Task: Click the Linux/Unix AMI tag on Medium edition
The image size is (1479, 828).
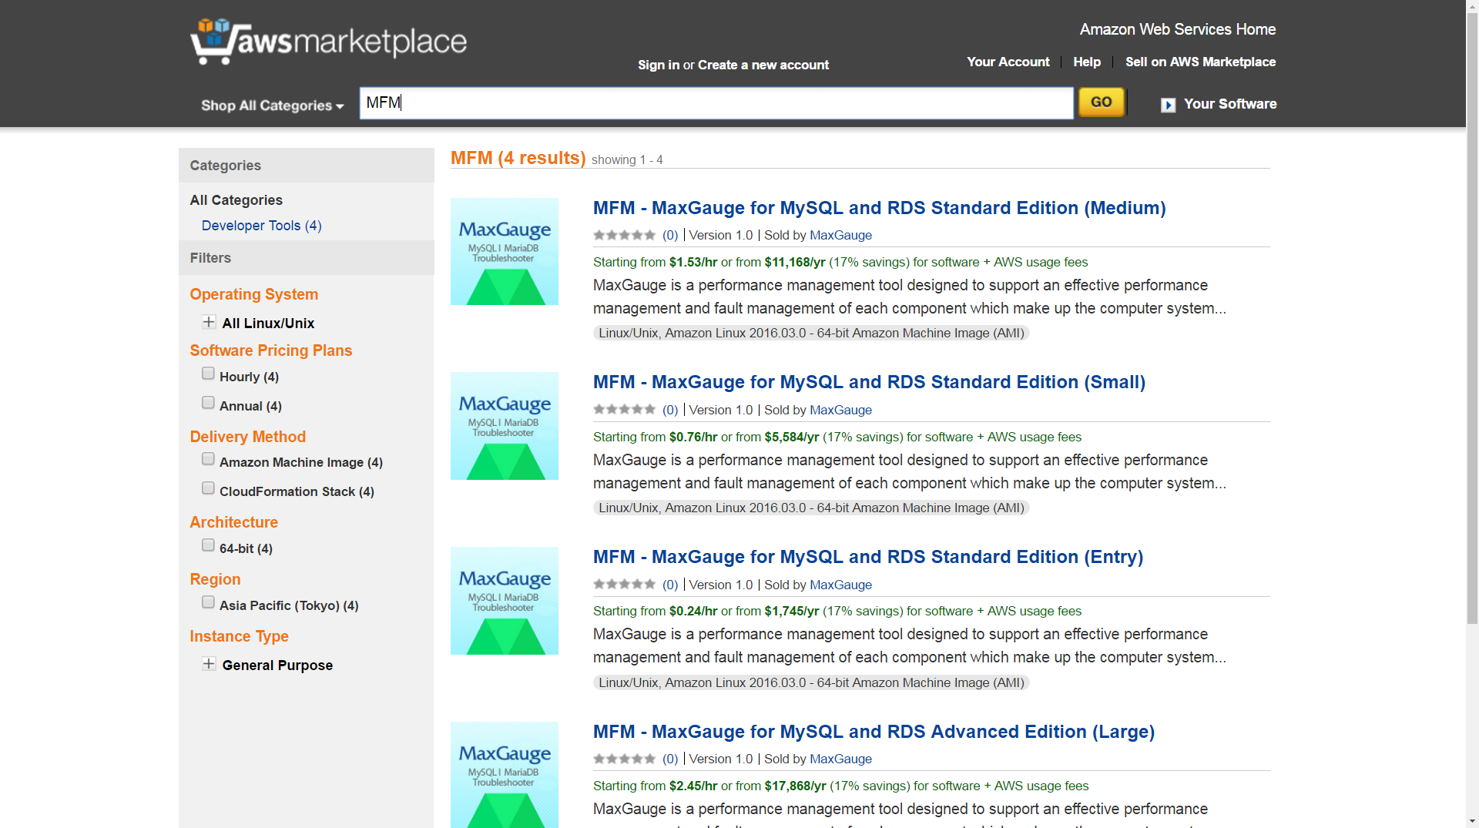Action: tap(811, 334)
